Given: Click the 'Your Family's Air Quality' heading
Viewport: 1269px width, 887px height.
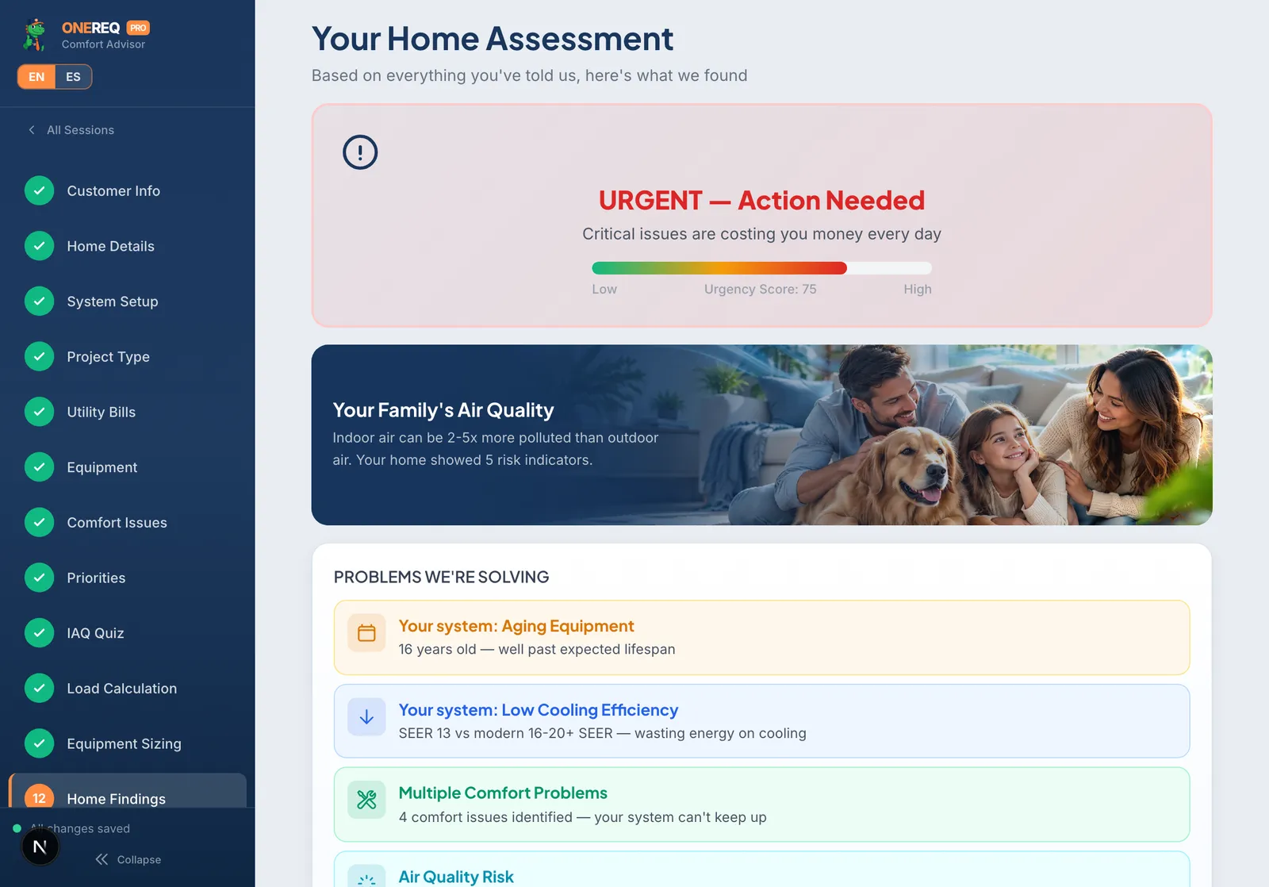Looking at the screenshot, I should [443, 410].
